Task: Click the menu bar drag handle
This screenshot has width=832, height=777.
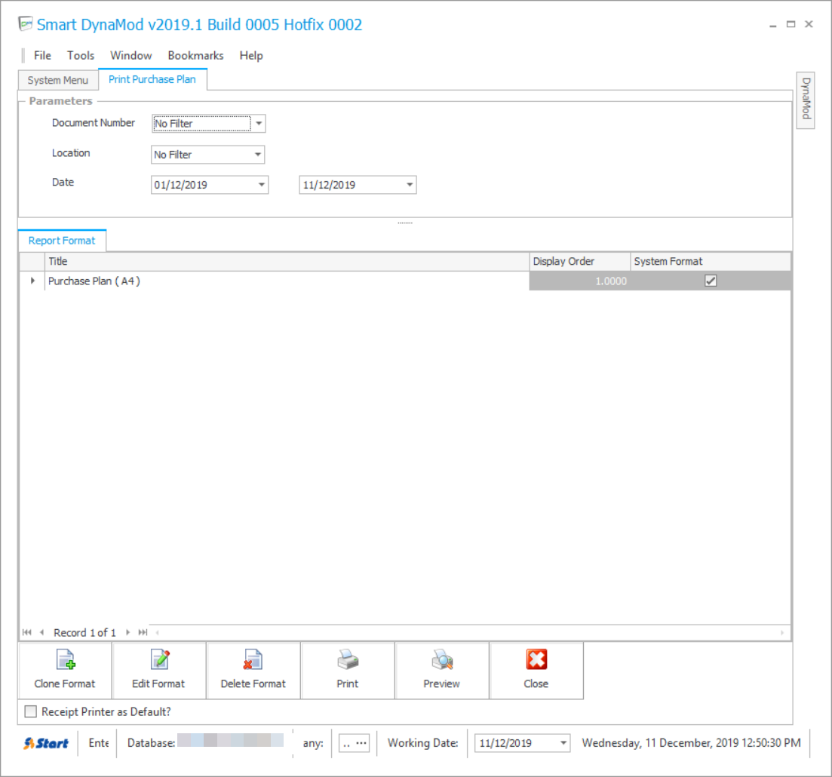Action: (23, 55)
